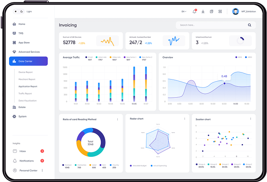The image size is (267, 182).
Task: Open the four-squares apps grid icon
Action: [x=220, y=11]
